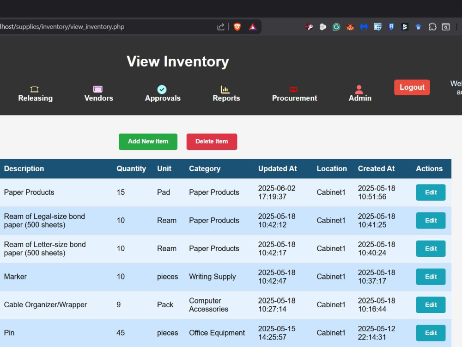Viewport: 462px width, 347px height.
Task: Select Ream of Letter-size bond paper description
Action: click(x=45, y=248)
